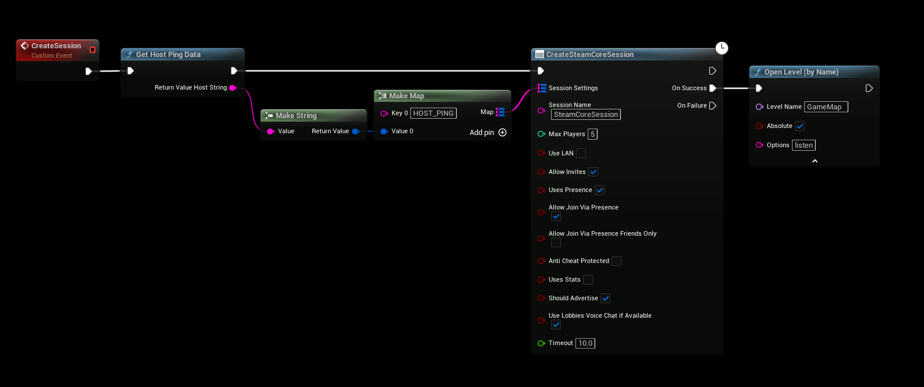Image resolution: width=924 pixels, height=387 pixels.
Task: Click the Max Players value field
Action: tap(592, 134)
